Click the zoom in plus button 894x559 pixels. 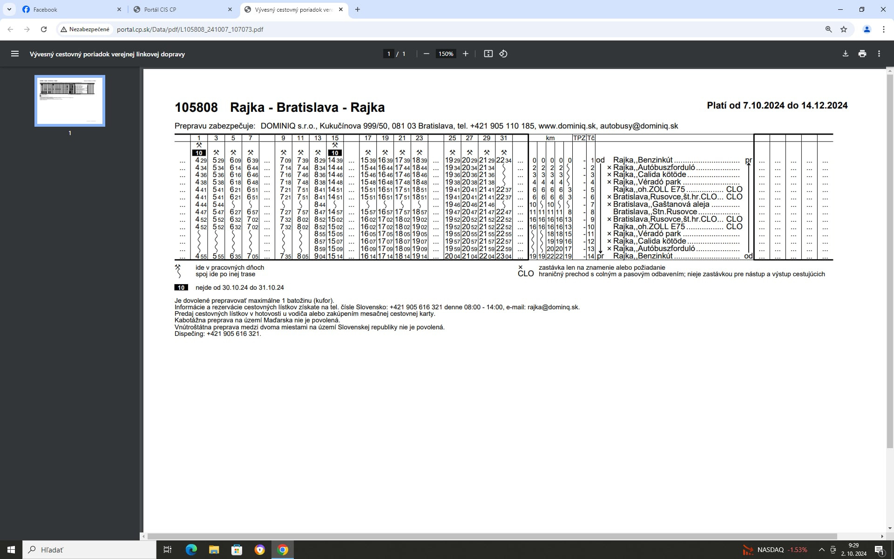[x=465, y=54]
